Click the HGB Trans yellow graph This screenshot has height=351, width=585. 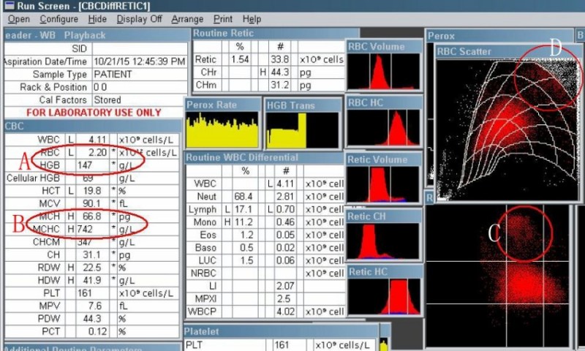coord(302,130)
